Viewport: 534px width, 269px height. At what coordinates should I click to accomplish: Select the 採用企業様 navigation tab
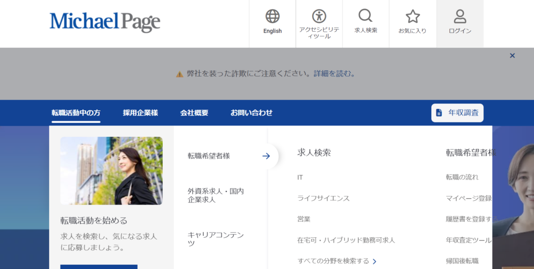point(140,112)
